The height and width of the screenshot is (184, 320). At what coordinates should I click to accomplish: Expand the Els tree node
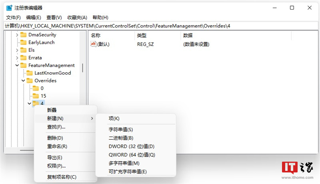[x=17, y=50]
